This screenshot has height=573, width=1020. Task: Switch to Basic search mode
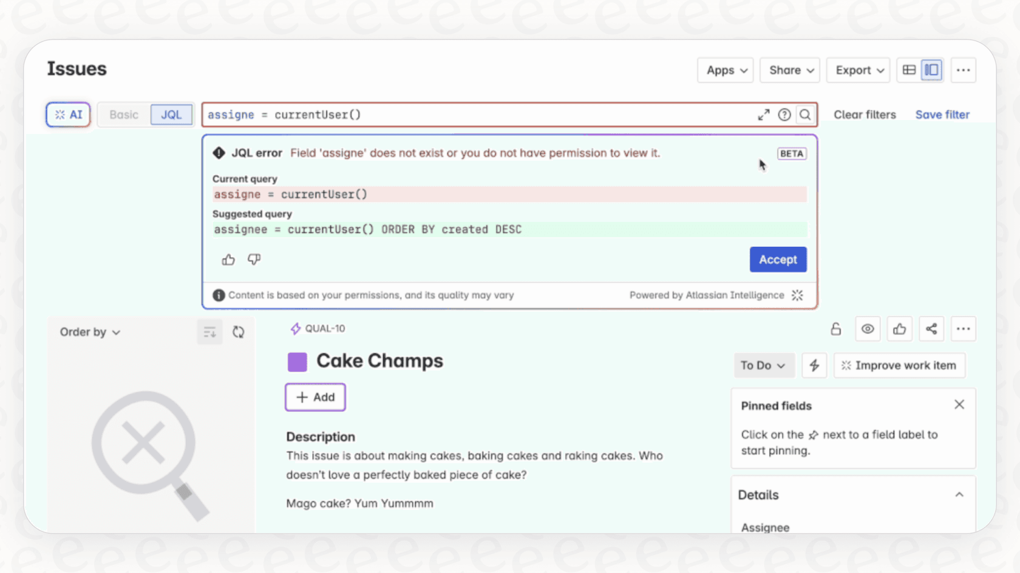123,114
